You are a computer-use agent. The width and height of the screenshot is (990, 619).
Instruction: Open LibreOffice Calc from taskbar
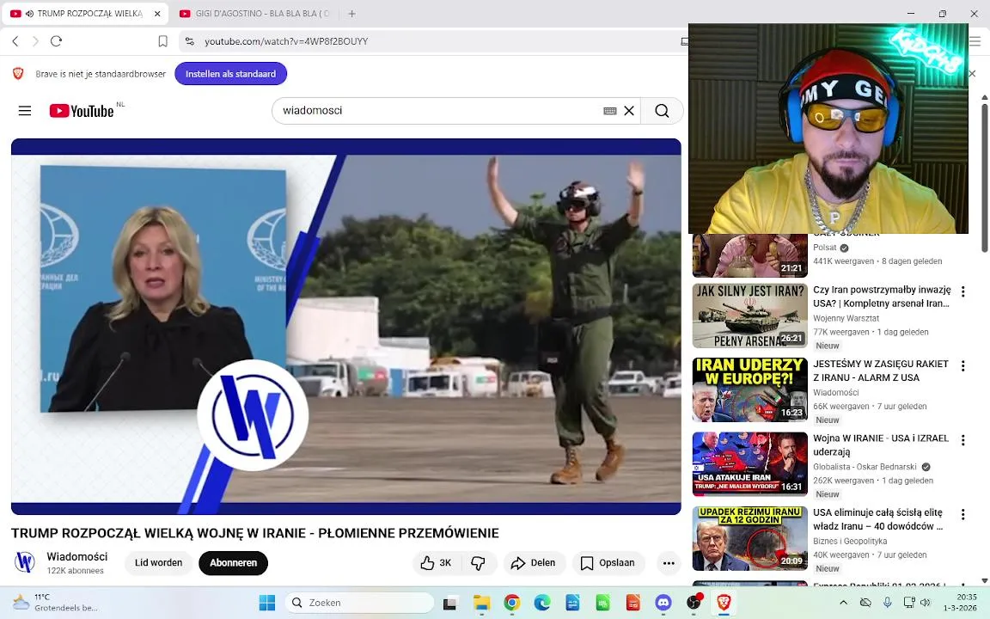tap(603, 603)
